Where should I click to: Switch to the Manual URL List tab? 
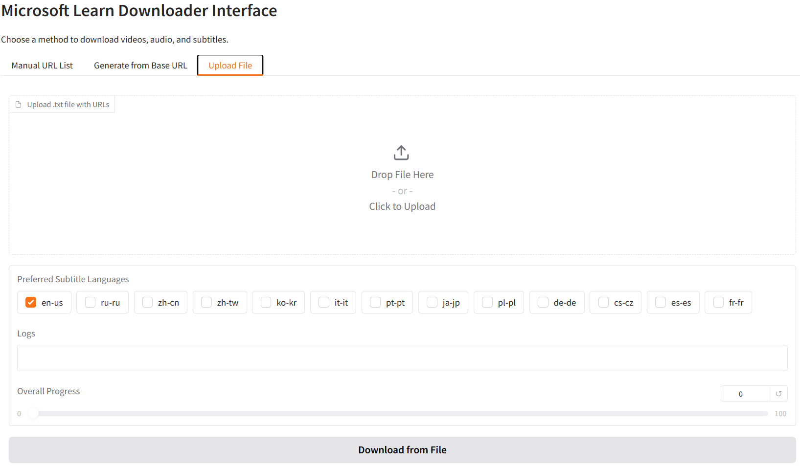(x=42, y=66)
